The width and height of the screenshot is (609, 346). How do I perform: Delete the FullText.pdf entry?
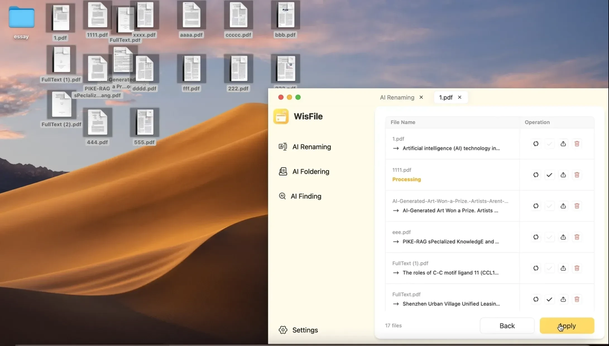(x=577, y=299)
